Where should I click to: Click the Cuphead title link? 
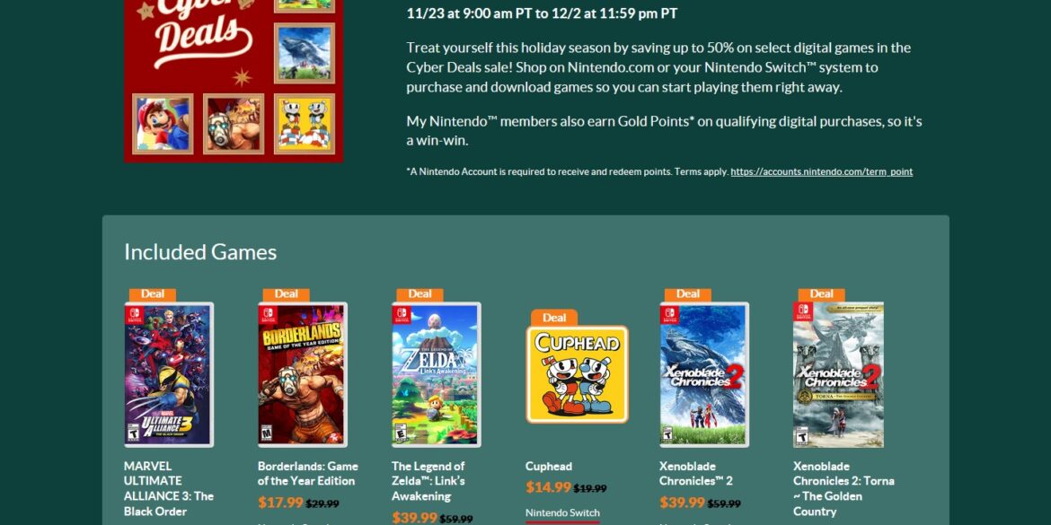(549, 466)
